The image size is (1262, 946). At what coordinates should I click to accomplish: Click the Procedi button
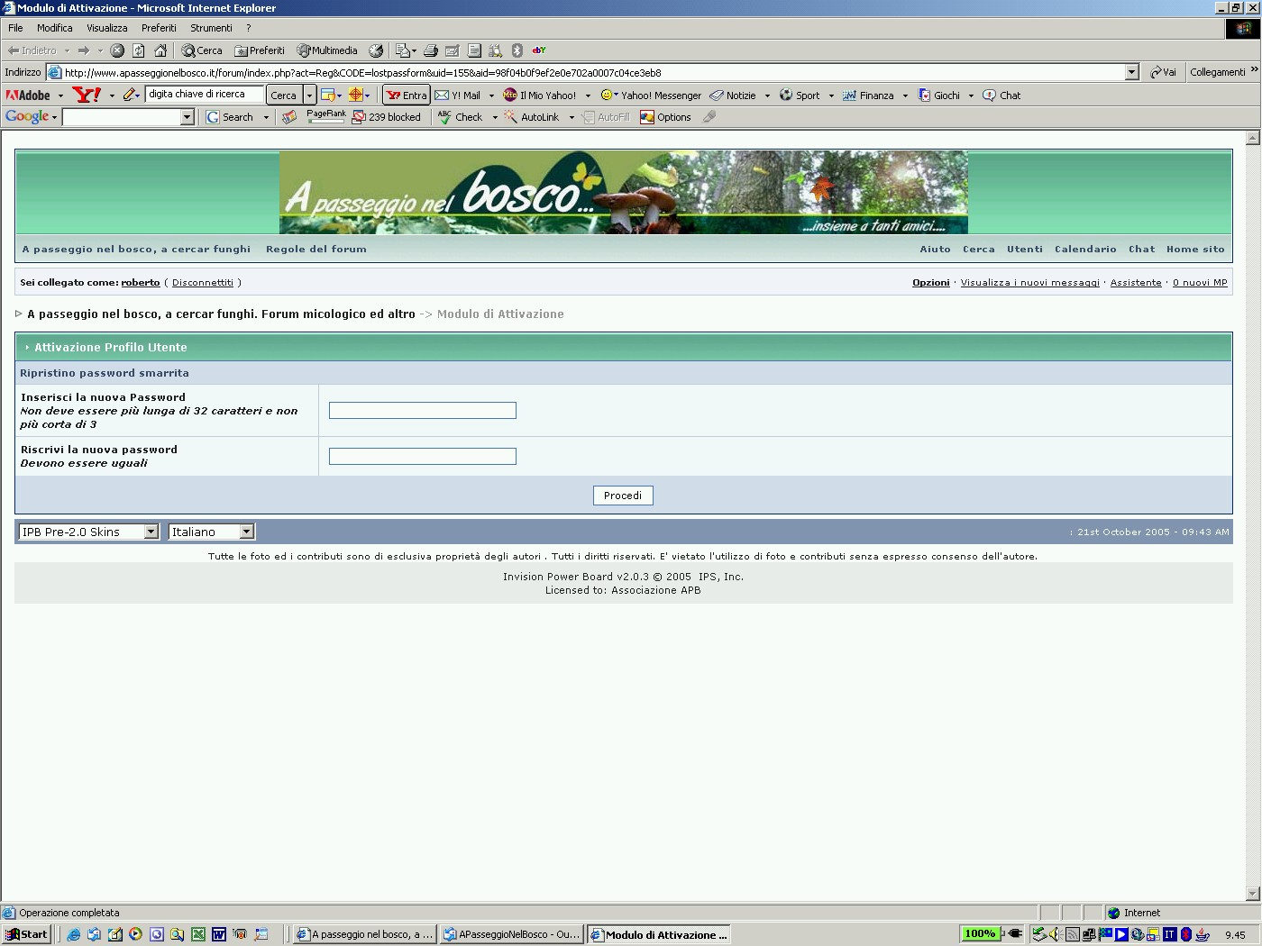tap(623, 496)
